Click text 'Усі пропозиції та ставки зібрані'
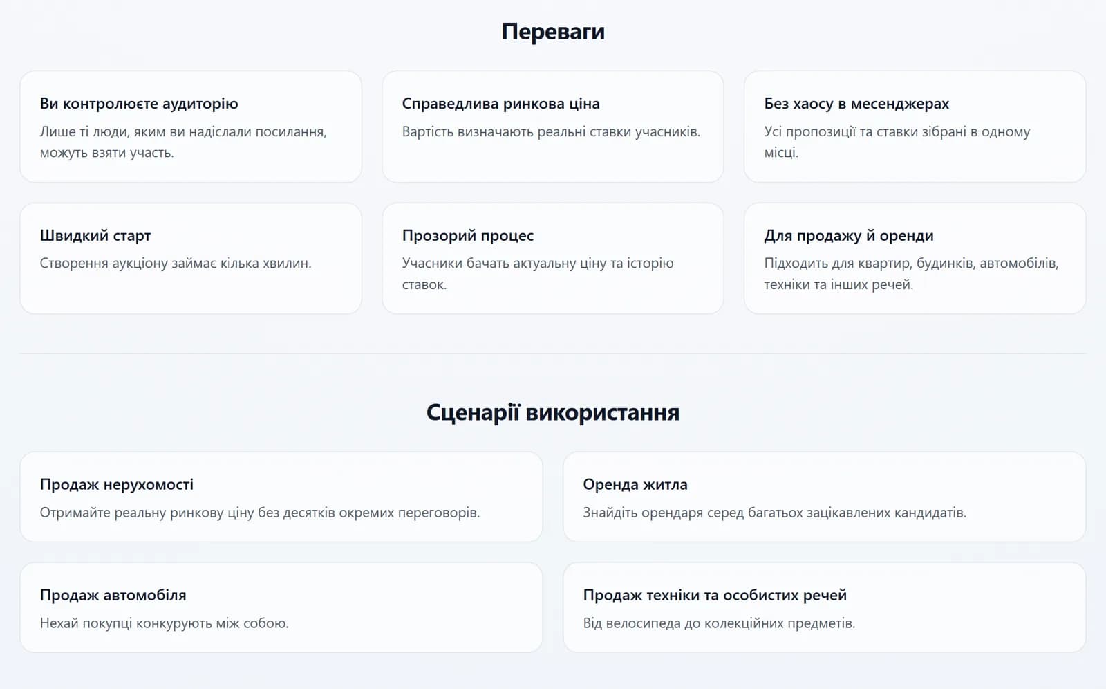This screenshot has height=689, width=1106. 865,131
